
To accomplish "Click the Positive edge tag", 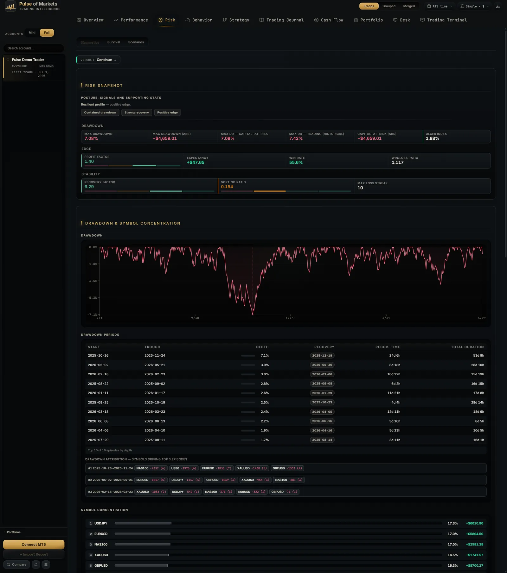I will pyautogui.click(x=167, y=112).
